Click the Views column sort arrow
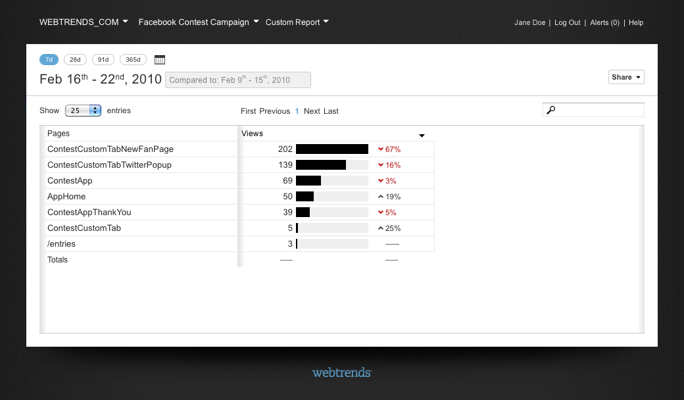 422,136
